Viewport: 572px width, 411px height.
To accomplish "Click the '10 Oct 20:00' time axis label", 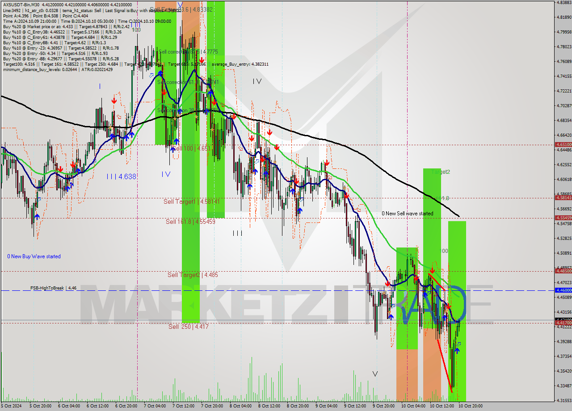I will [470, 406].
